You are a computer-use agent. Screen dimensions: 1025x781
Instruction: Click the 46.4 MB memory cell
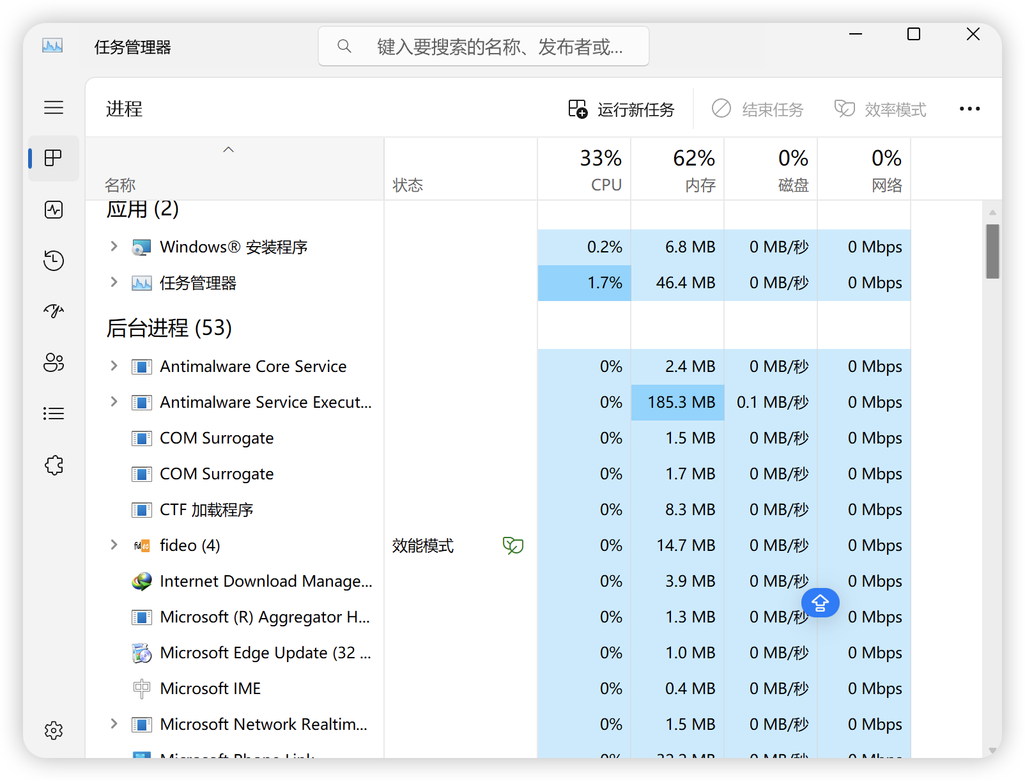click(x=677, y=283)
